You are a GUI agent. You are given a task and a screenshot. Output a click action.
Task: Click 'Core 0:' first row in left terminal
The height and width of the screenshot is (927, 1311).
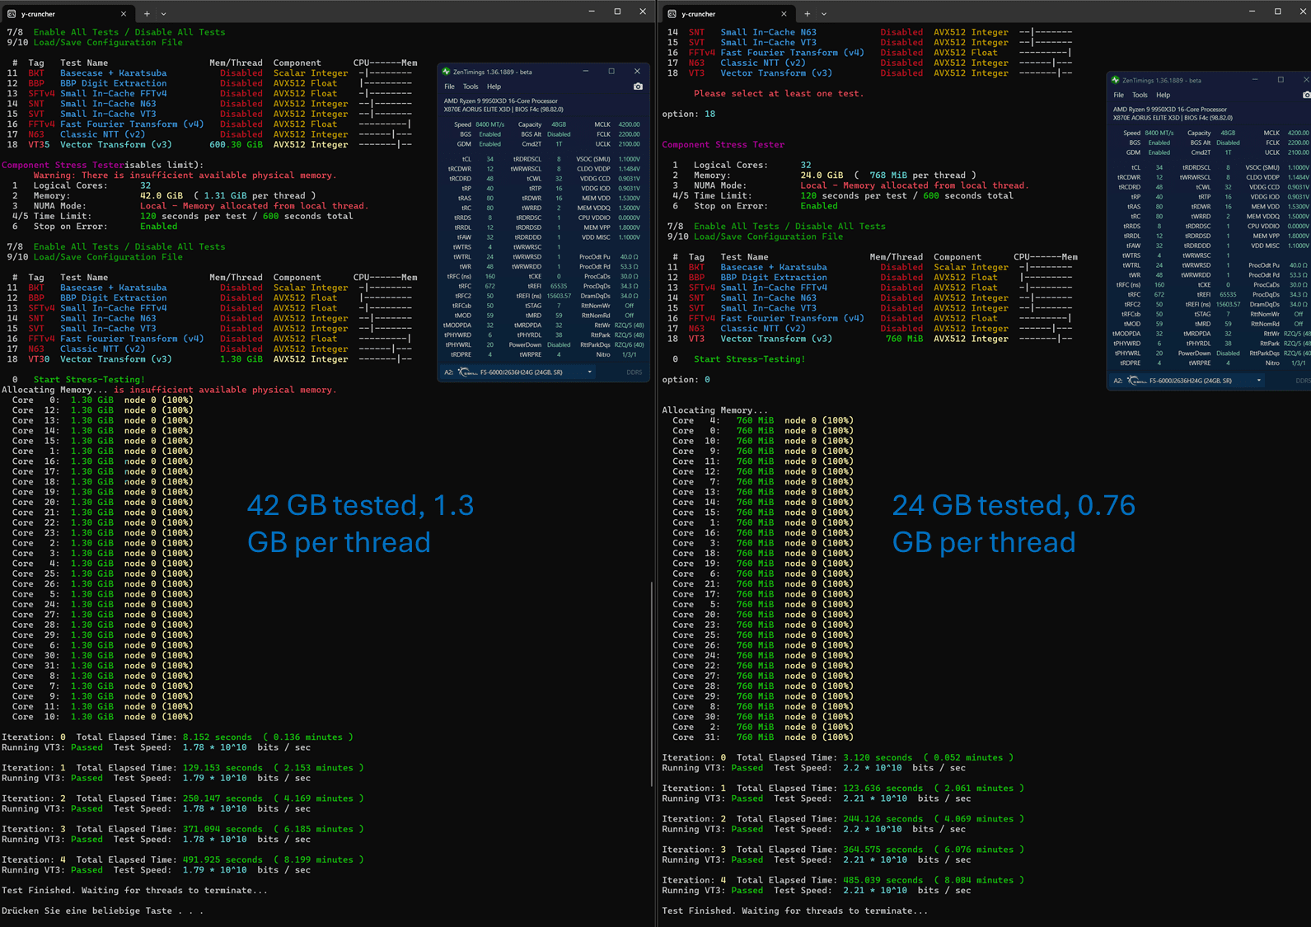(x=103, y=400)
